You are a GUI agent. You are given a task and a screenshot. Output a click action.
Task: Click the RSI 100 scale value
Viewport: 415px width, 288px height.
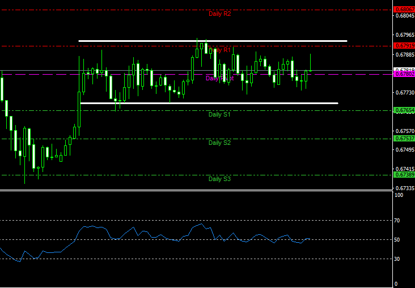click(x=399, y=195)
